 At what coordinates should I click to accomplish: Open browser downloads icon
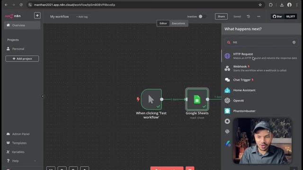pyautogui.click(x=282, y=5)
